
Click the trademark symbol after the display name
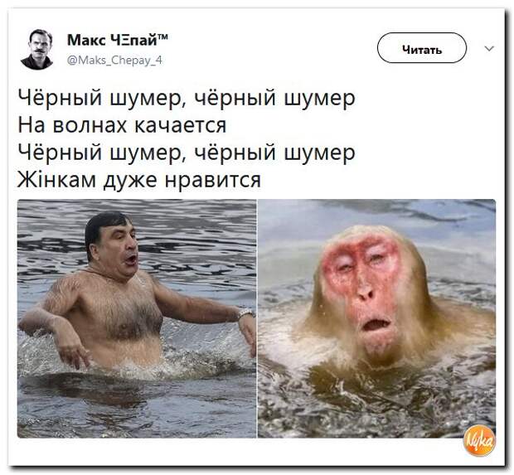pos(163,36)
